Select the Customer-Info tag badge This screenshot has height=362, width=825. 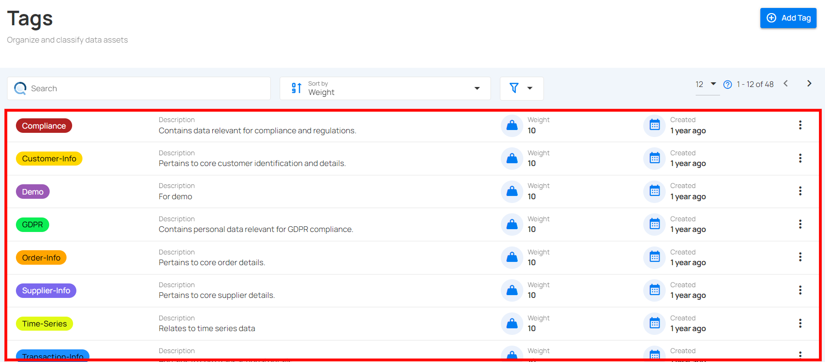click(49, 159)
